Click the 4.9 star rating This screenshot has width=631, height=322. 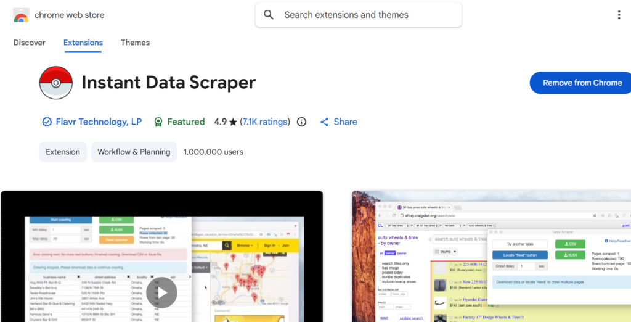[225, 122]
